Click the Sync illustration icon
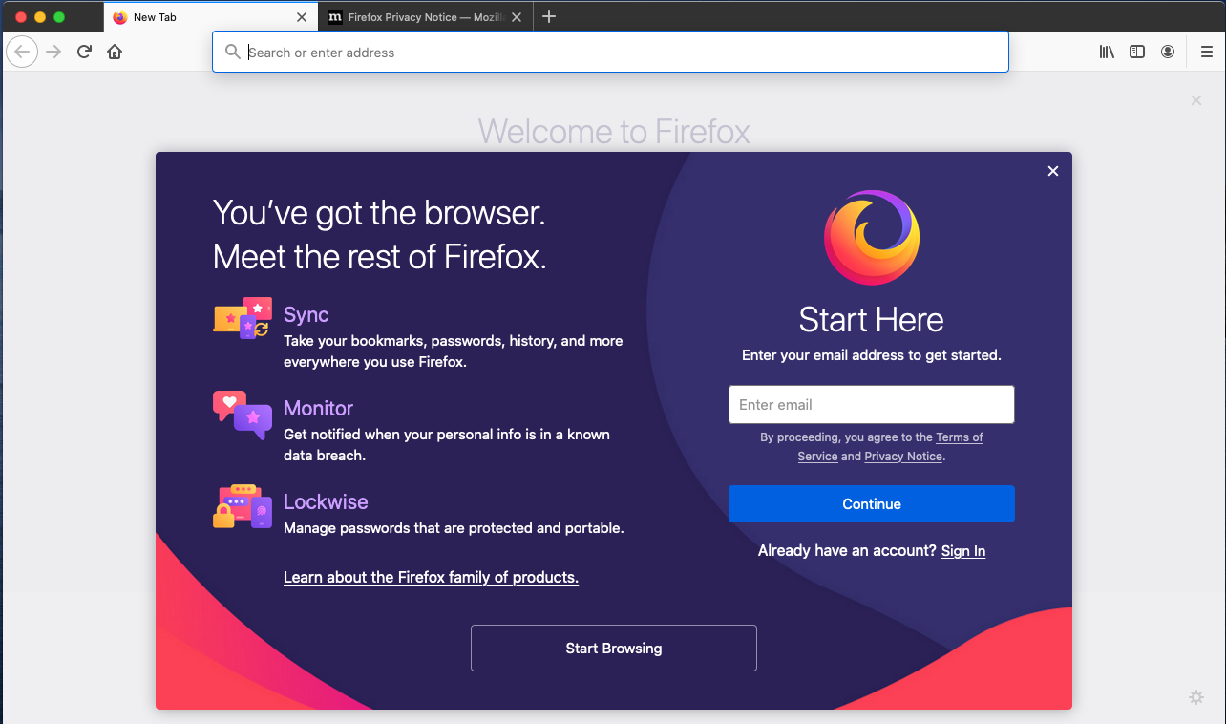The image size is (1226, 724). pos(243,318)
